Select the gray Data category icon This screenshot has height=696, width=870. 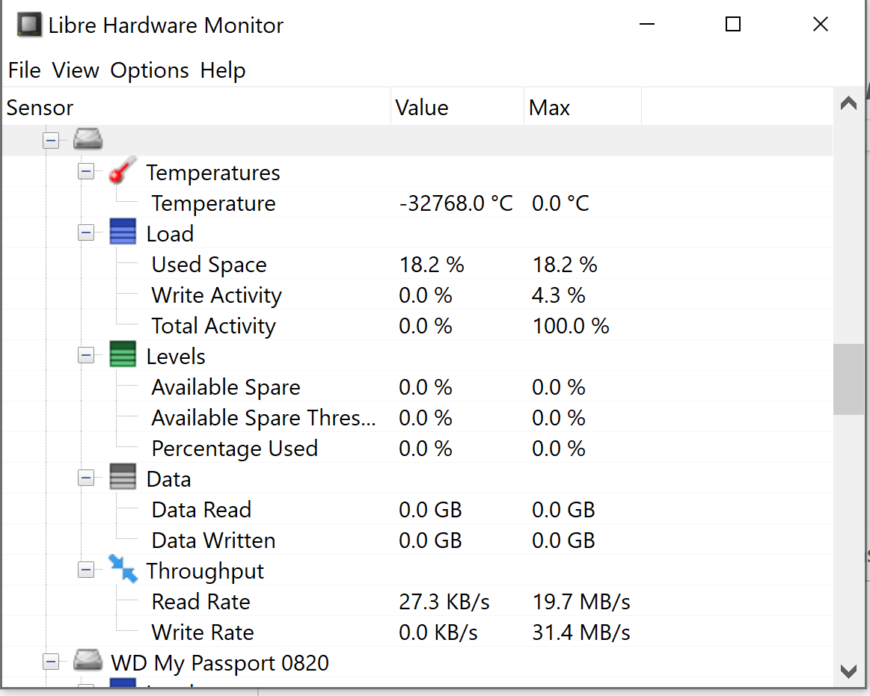tap(122, 477)
